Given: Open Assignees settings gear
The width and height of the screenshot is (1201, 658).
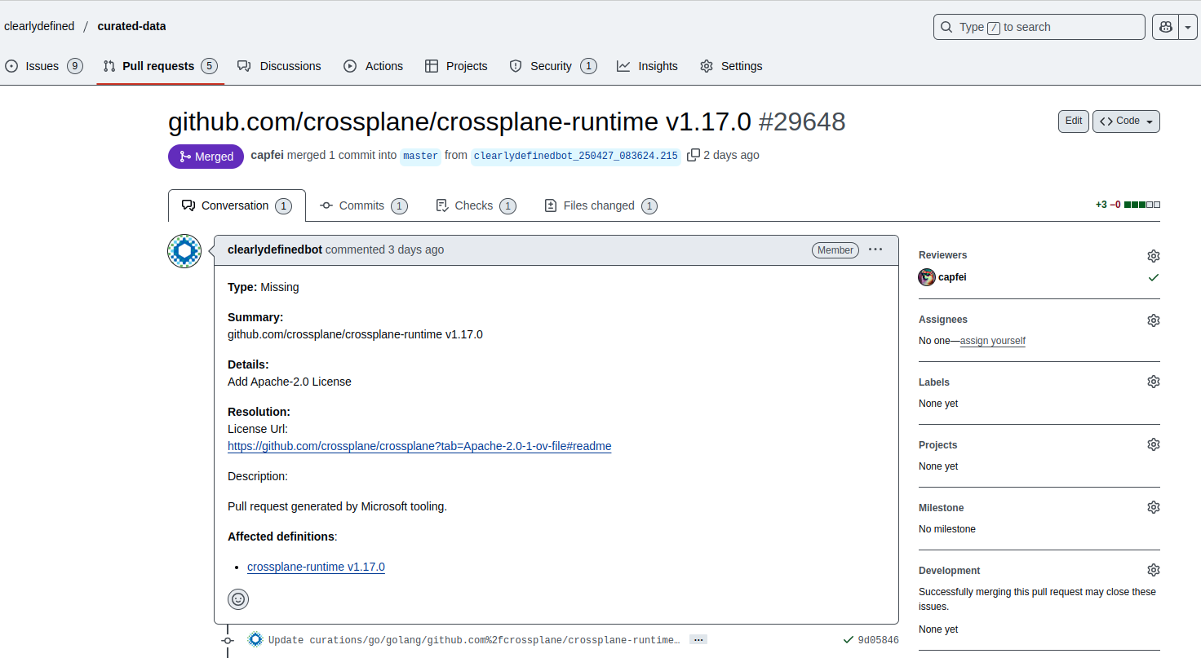Looking at the screenshot, I should pyautogui.click(x=1153, y=320).
